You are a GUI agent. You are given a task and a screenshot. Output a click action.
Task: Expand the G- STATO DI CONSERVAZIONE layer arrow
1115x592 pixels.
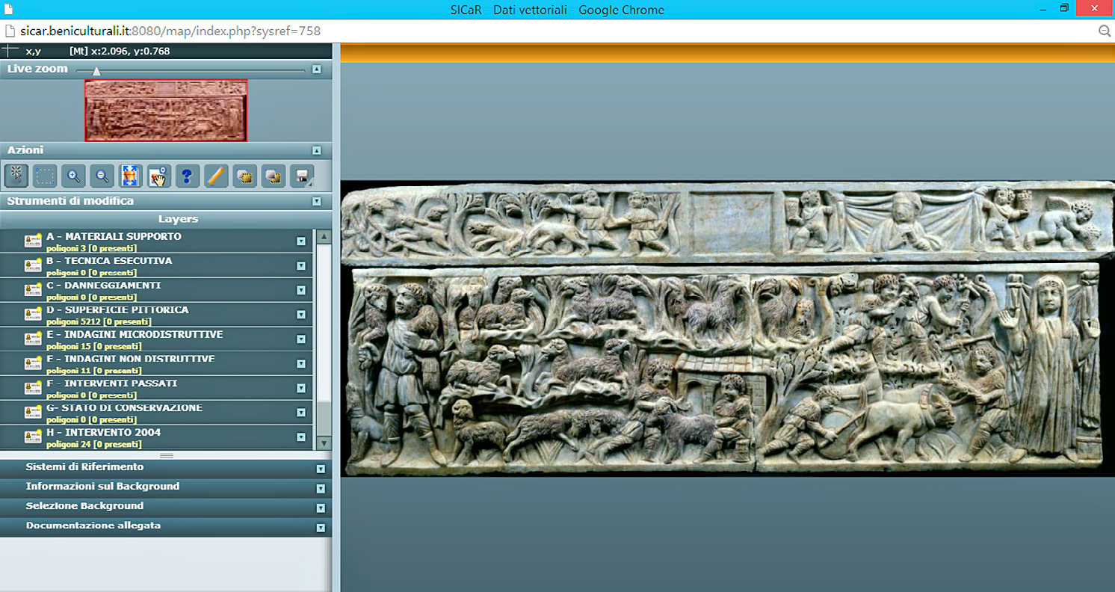(301, 413)
